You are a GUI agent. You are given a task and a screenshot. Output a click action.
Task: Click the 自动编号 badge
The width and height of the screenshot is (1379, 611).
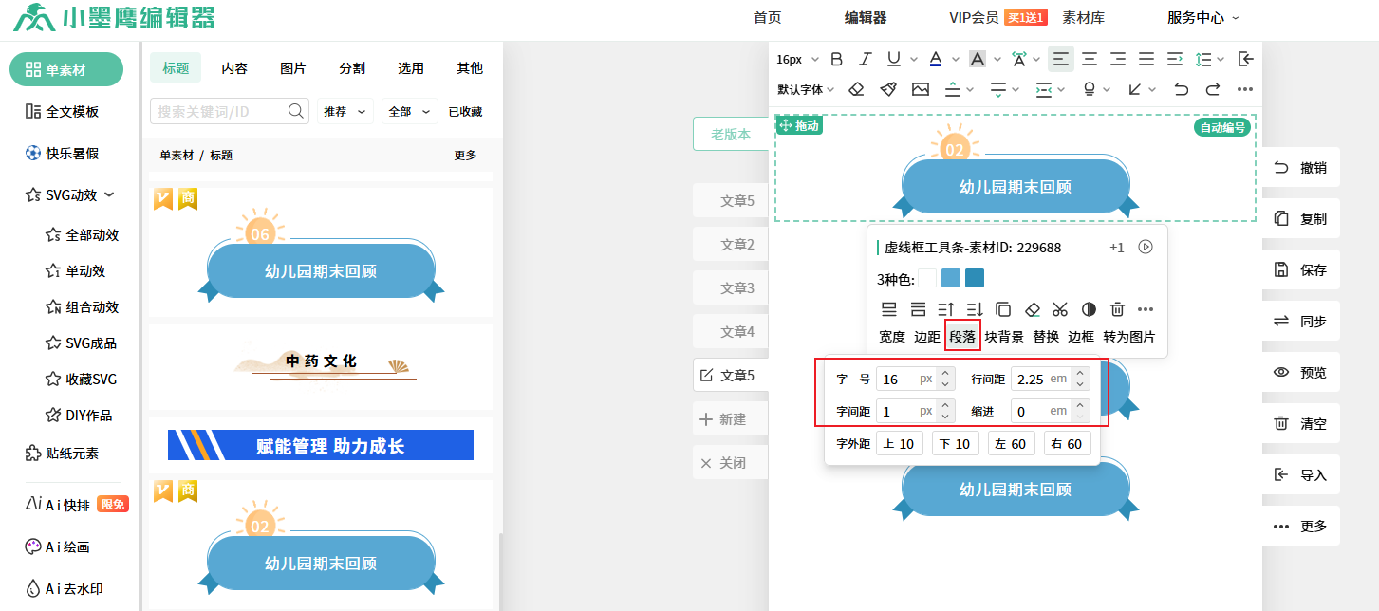[1221, 127]
